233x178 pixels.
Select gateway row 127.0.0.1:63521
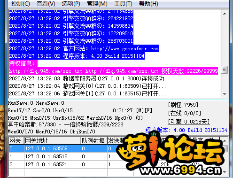pos(115,164)
